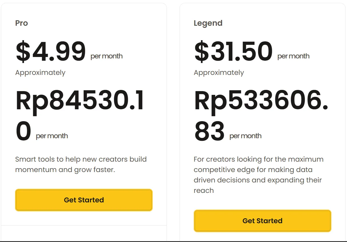Select the Pro plan title
Image resolution: width=347 pixels, height=242 pixels.
22,23
